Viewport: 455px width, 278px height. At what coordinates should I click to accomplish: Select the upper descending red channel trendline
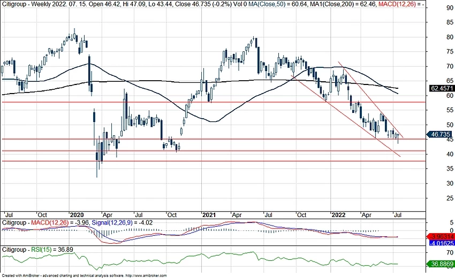[371, 100]
